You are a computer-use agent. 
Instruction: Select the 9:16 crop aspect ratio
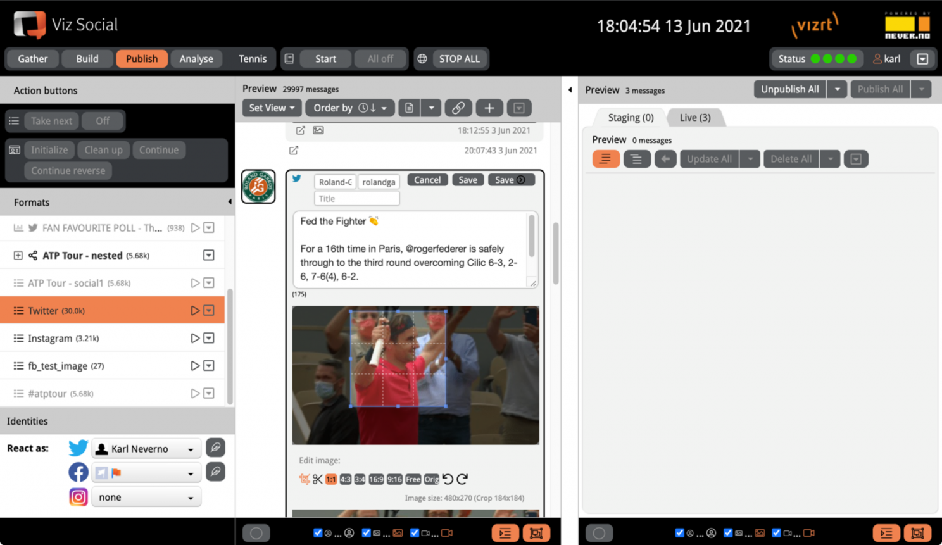[x=394, y=480]
